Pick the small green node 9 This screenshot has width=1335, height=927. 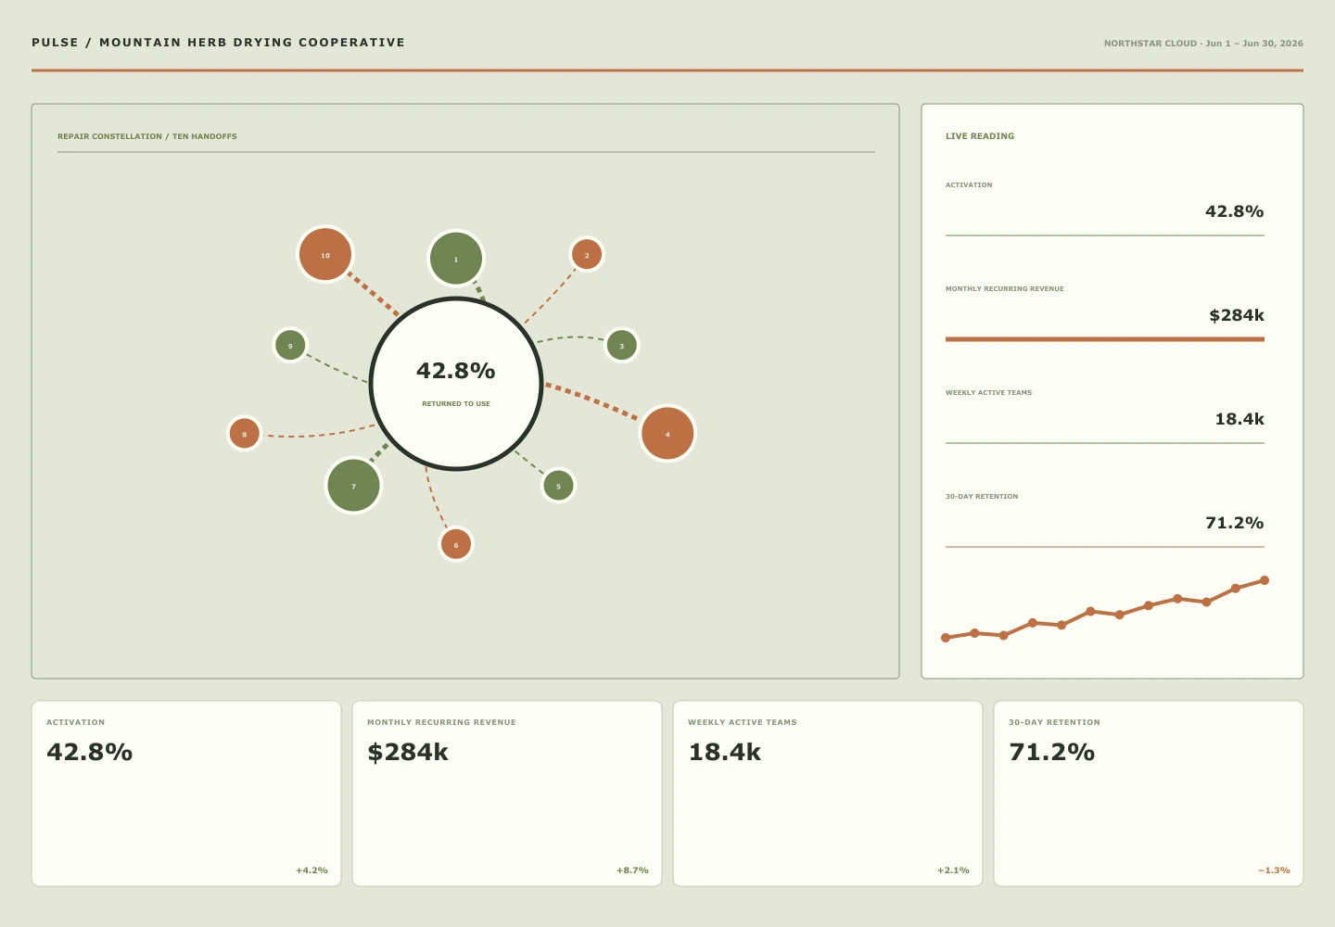point(290,346)
